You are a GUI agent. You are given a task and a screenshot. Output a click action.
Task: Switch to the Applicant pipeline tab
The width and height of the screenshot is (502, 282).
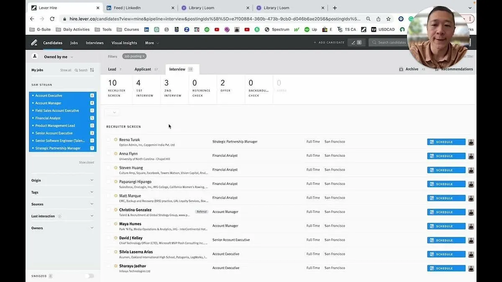click(143, 69)
